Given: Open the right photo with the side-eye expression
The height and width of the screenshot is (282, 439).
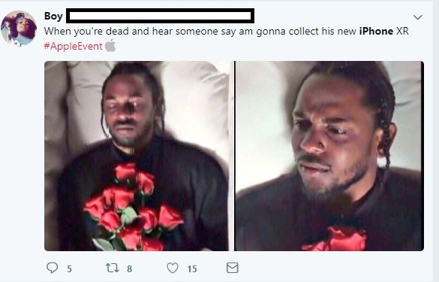Looking at the screenshot, I should (329, 156).
